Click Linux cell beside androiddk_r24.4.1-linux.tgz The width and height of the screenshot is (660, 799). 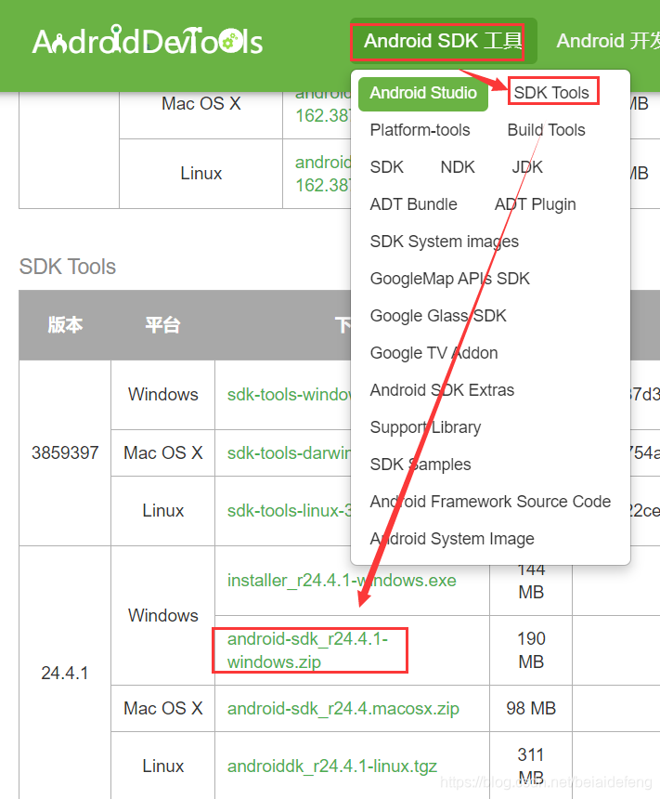point(163,766)
